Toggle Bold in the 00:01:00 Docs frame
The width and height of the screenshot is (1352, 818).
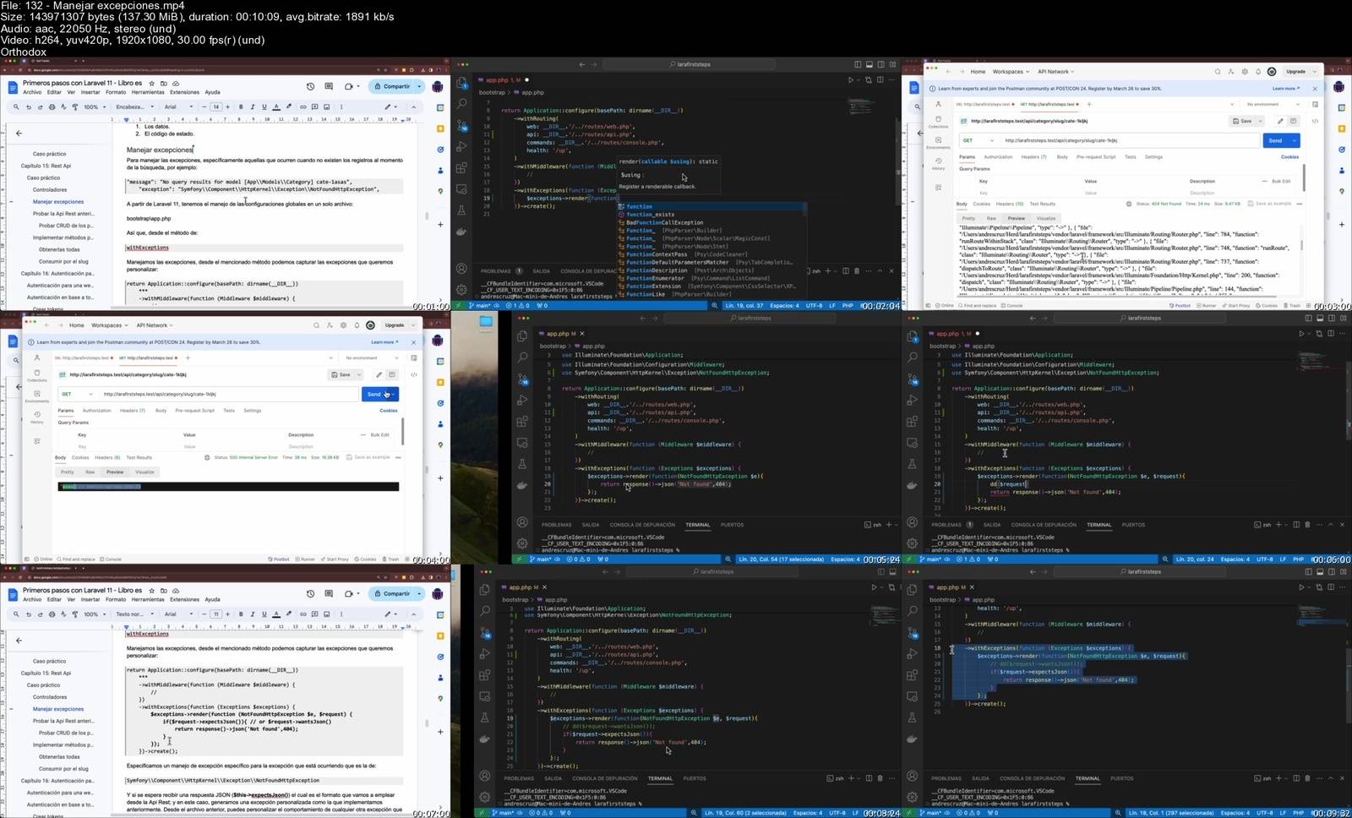[241, 107]
